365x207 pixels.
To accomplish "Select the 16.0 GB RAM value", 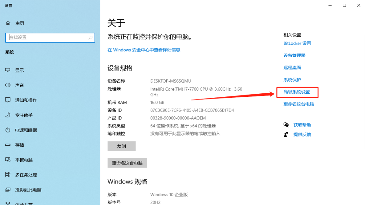I will coord(157,102).
